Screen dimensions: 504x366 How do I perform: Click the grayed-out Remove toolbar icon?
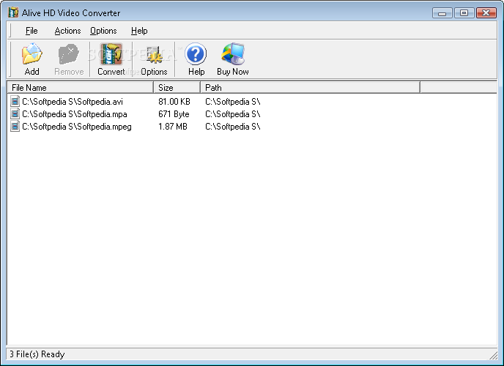(x=69, y=54)
